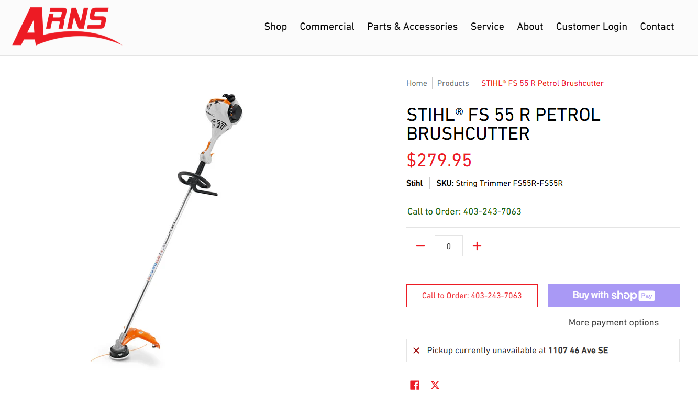The height and width of the screenshot is (406, 698).
Task: Navigate to the About page
Action: click(530, 27)
